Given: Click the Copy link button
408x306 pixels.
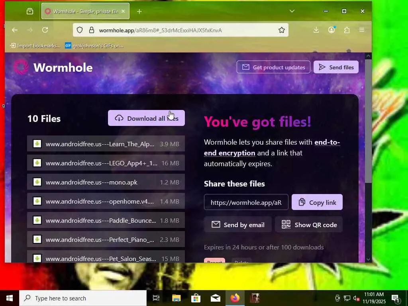Looking at the screenshot, I should pos(317,202).
